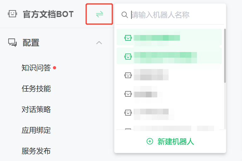
Task: Go to 任务技能 in the sidebar
Action: [x=36, y=89]
